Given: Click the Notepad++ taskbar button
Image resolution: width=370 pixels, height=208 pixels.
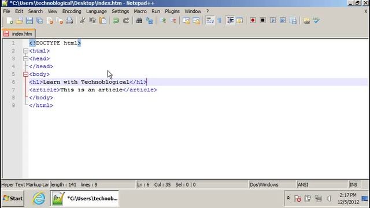Looking at the screenshot, I should point(84,198).
